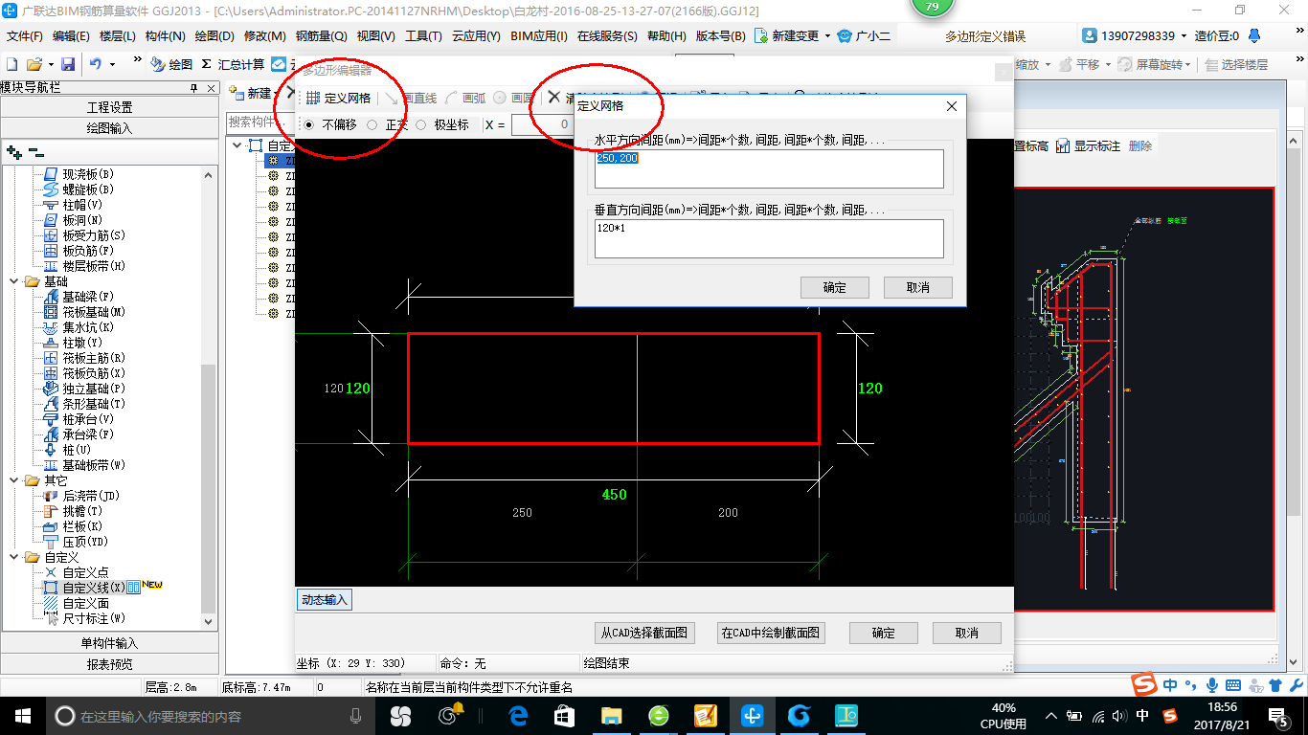
Task: Open the BIM应用(I) menu
Action: point(539,36)
